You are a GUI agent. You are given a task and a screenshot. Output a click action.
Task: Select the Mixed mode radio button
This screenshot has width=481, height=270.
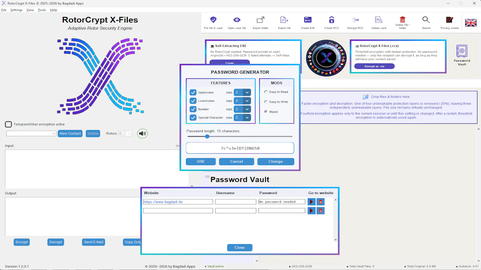(266, 112)
